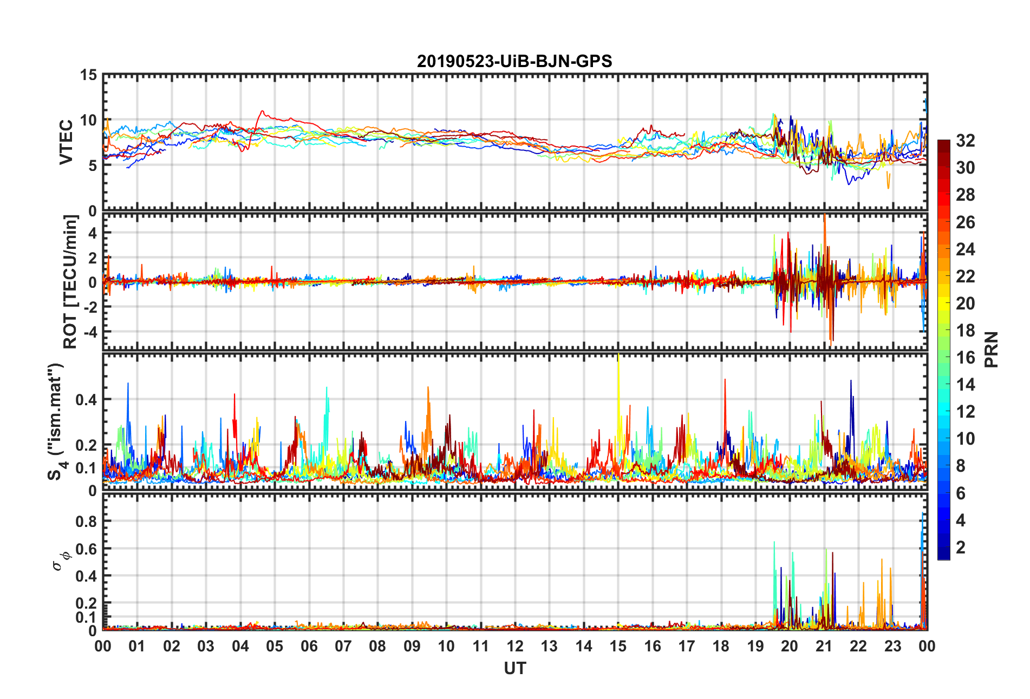
Task: Click the plot title 20190523-UiB-BJN-GPS
Action: (514, 61)
